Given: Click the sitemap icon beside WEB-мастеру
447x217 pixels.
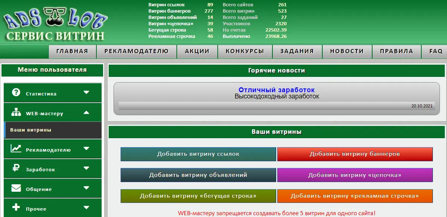Looking at the screenshot, I should [x=16, y=112].
